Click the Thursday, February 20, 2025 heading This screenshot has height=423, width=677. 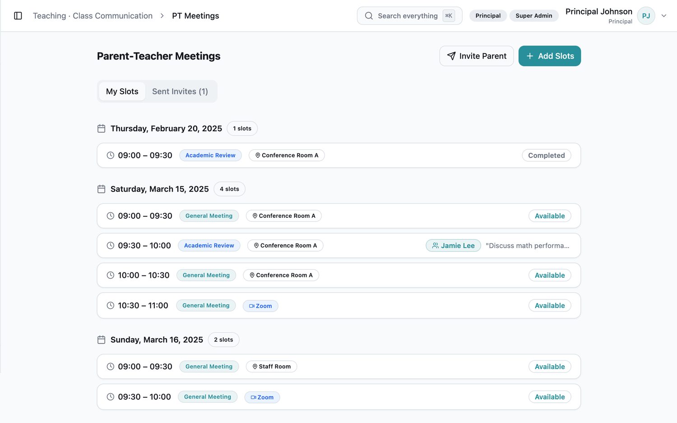tap(166, 129)
